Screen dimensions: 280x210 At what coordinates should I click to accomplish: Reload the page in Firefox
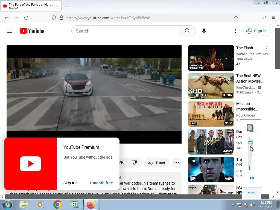tap(26, 18)
